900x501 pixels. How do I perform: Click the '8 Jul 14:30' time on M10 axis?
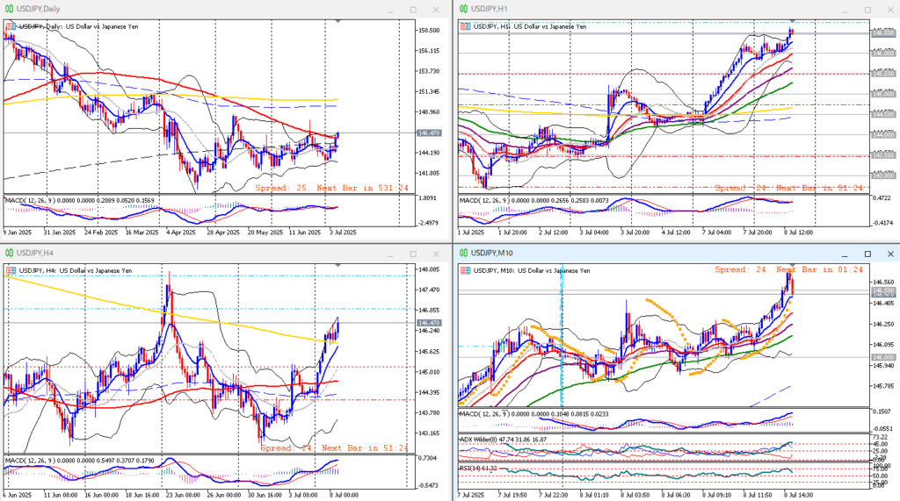click(x=799, y=495)
